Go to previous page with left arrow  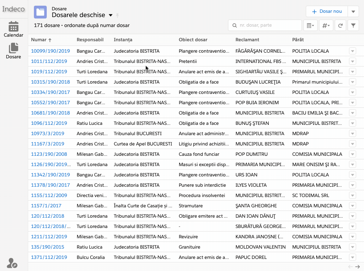(350, 267)
